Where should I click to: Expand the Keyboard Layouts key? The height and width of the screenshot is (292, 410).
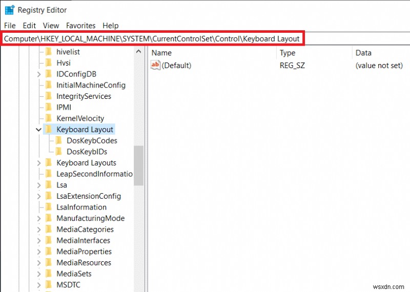(39, 163)
